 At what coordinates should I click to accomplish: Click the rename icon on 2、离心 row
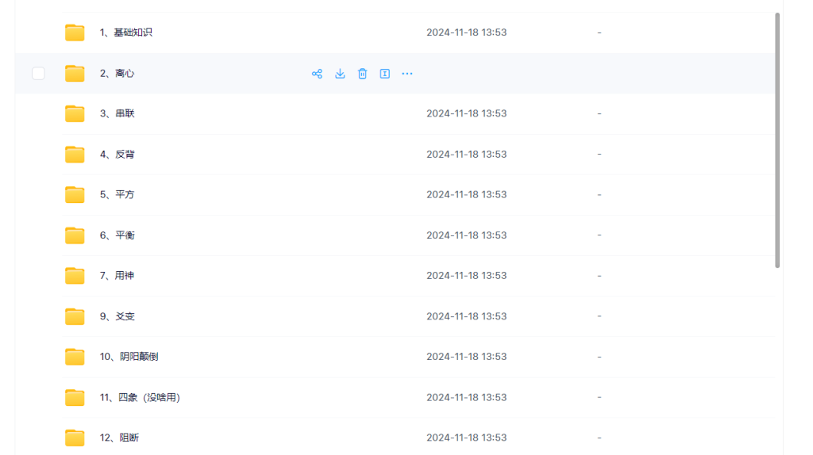coord(384,74)
